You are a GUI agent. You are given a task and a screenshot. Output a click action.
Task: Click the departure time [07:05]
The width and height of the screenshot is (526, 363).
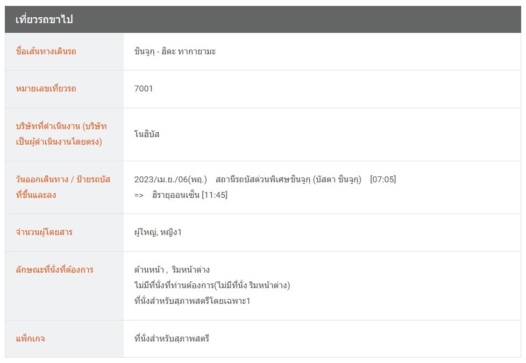click(x=383, y=179)
